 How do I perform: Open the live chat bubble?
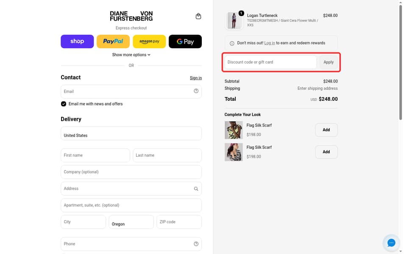[391, 243]
